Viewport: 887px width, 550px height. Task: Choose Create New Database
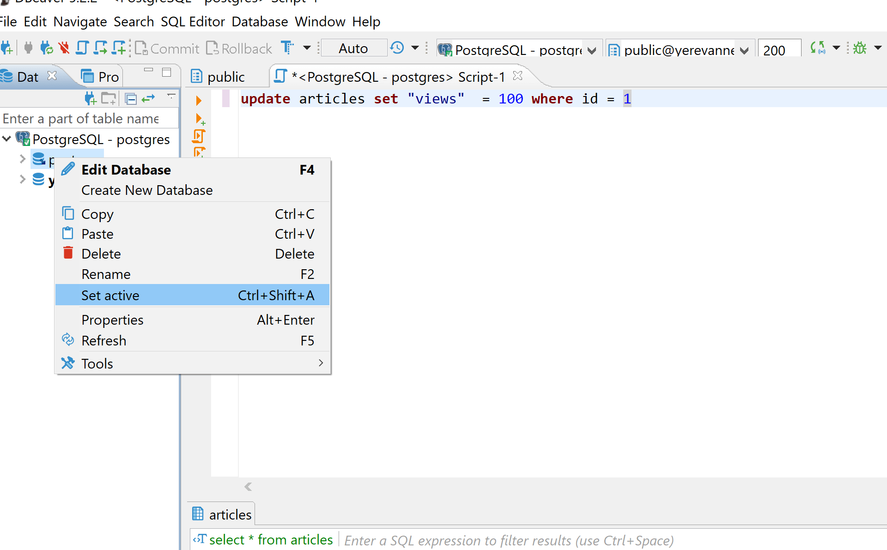[x=147, y=190]
